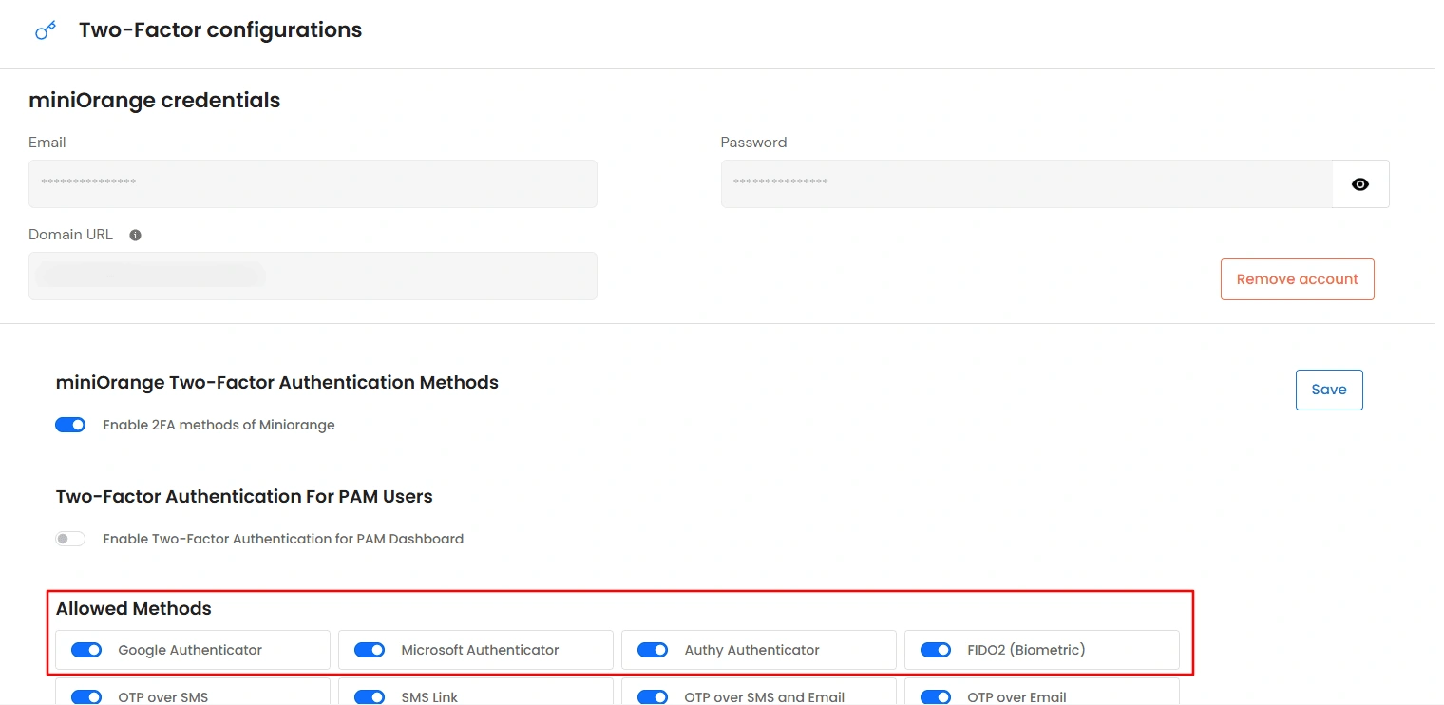Viewport: 1444px width, 705px height.
Task: Click the Password input field
Action: click(x=1027, y=183)
